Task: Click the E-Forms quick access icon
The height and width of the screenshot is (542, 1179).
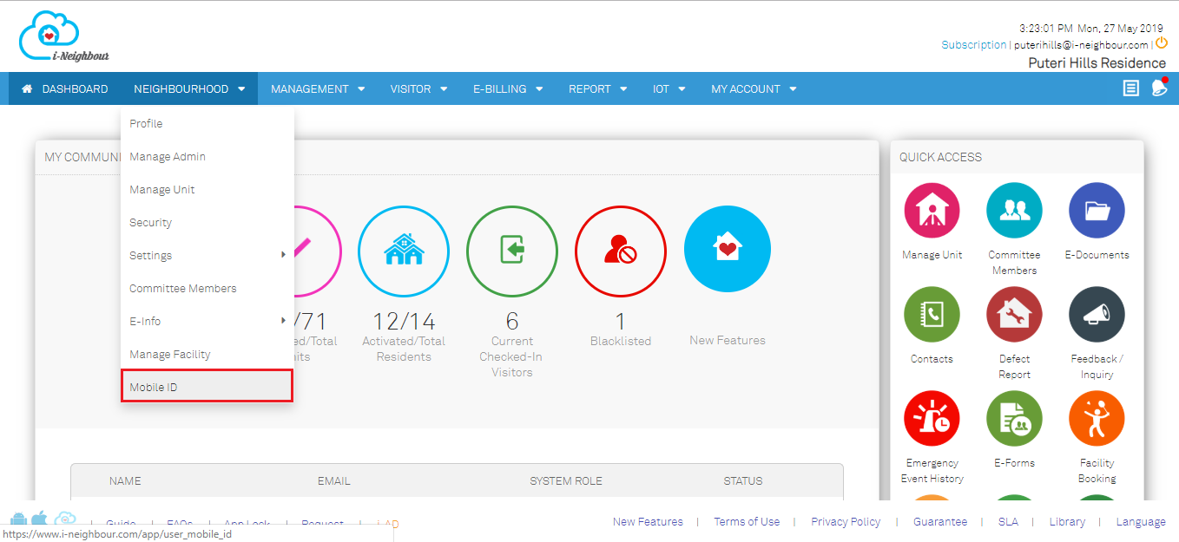Action: click(x=1014, y=418)
